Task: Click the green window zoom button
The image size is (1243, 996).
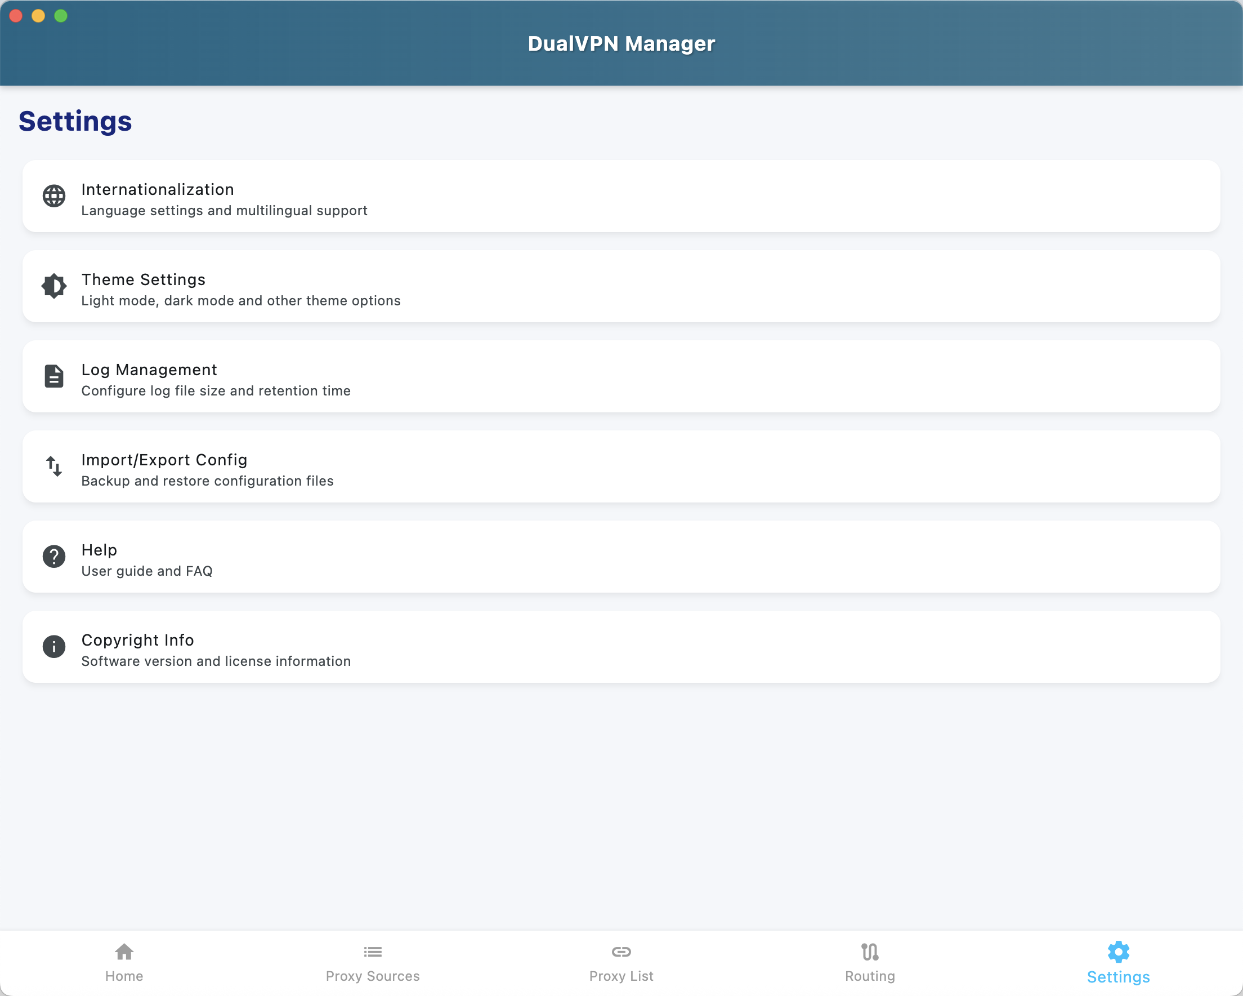Action: [x=61, y=16]
